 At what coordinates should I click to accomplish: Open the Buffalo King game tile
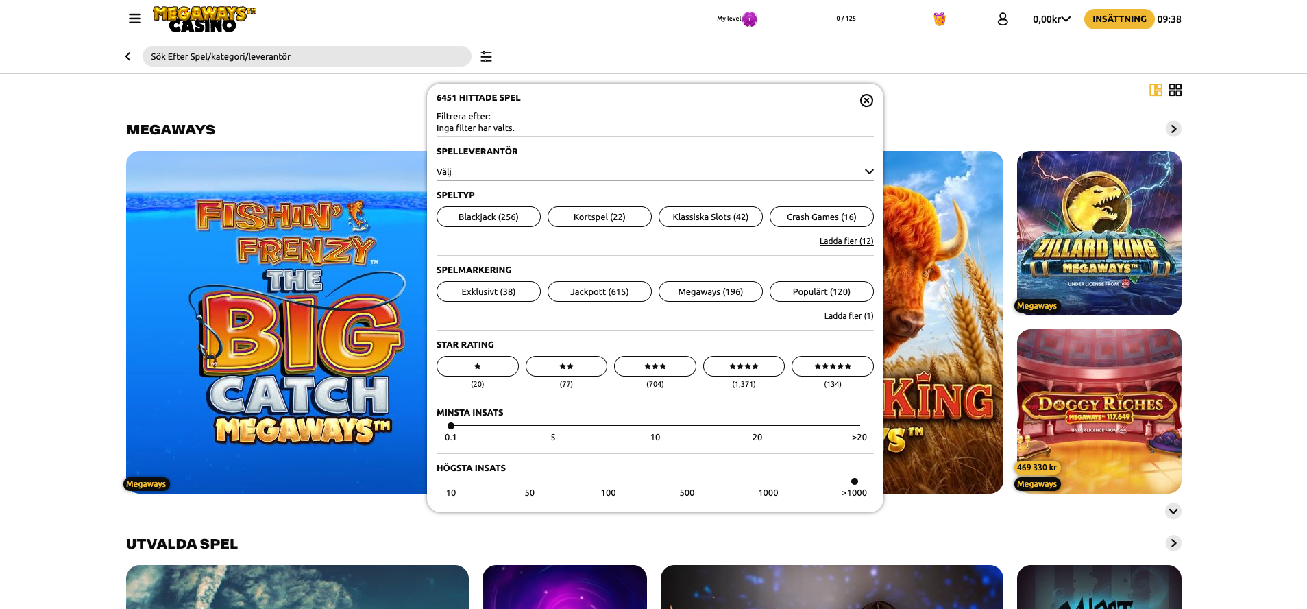[x=943, y=322]
